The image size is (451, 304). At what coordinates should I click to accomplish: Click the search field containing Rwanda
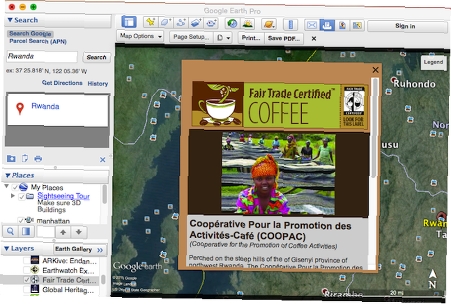point(42,57)
